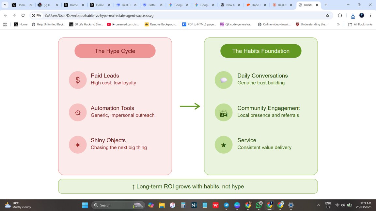Image resolution: width=376 pixels, height=211 pixels.
Task: Show hidden system tray icons
Action: click(319, 205)
